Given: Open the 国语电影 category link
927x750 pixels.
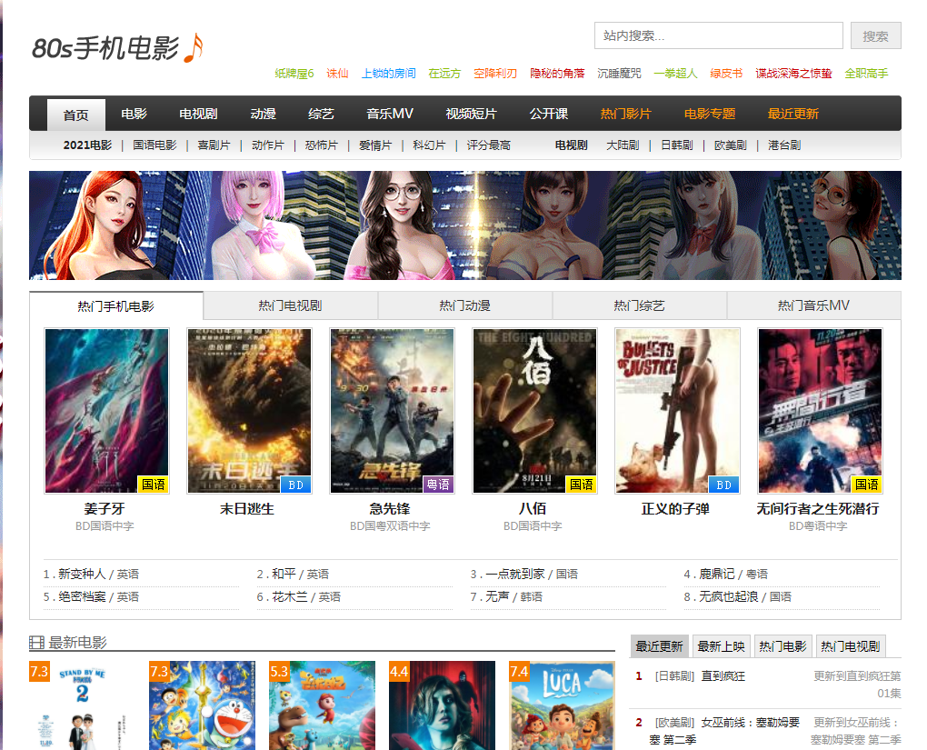Looking at the screenshot, I should (x=154, y=145).
